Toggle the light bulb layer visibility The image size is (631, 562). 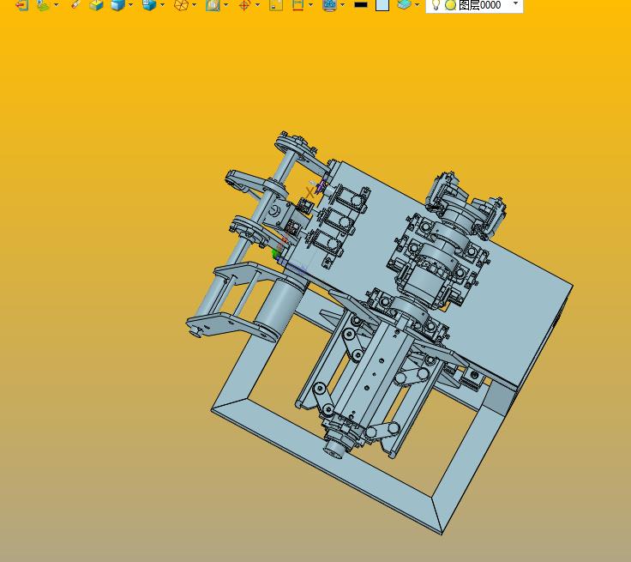click(x=436, y=4)
